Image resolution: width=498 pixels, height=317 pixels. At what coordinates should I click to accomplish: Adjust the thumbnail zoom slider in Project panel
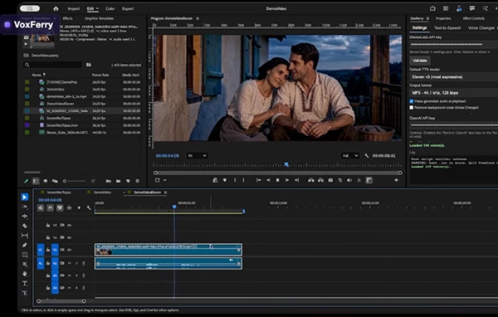coord(74,181)
